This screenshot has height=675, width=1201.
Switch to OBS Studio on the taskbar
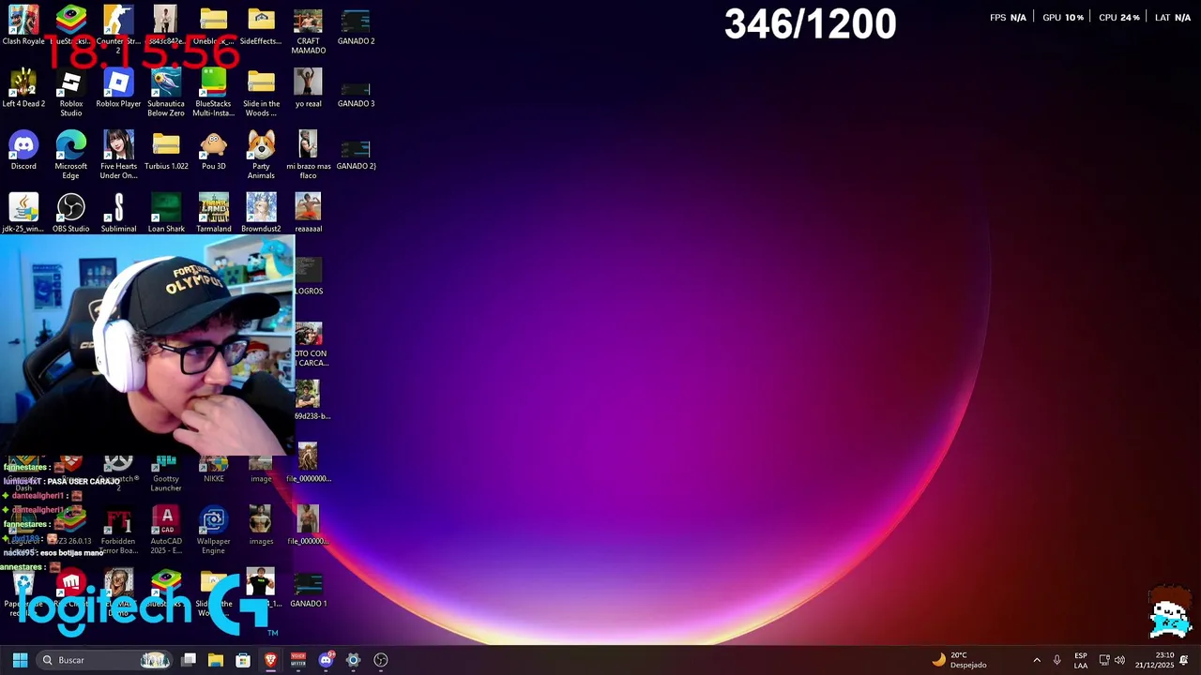tap(381, 660)
